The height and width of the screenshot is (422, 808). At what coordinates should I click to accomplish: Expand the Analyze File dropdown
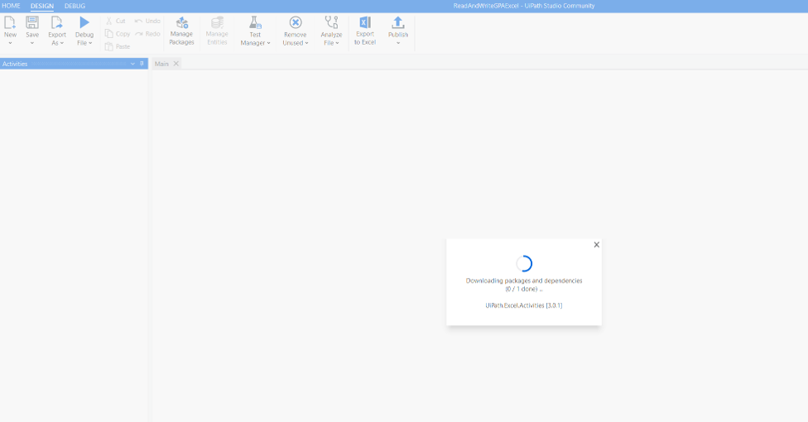tap(337, 43)
